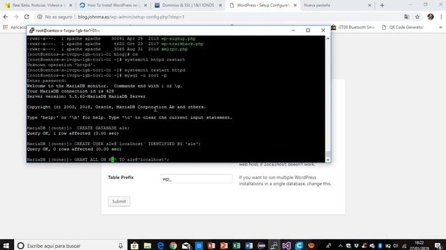Open the Aplicaciones apps grid icon
446x250 pixels.
6,27
